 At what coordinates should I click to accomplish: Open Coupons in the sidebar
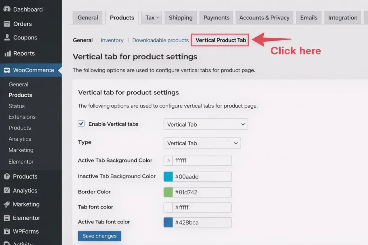pyautogui.click(x=25, y=37)
